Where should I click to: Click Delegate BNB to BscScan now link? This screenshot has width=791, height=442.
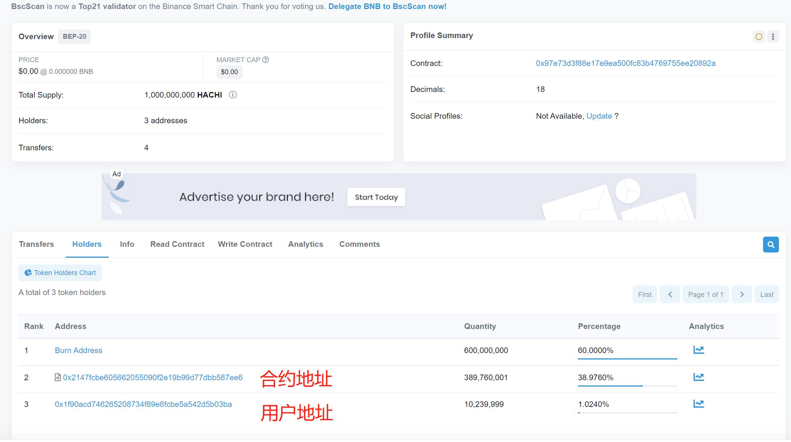(387, 6)
